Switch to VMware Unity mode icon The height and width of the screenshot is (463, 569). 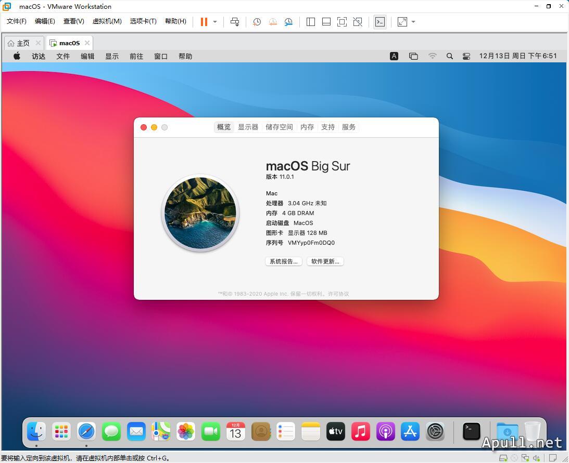[358, 22]
